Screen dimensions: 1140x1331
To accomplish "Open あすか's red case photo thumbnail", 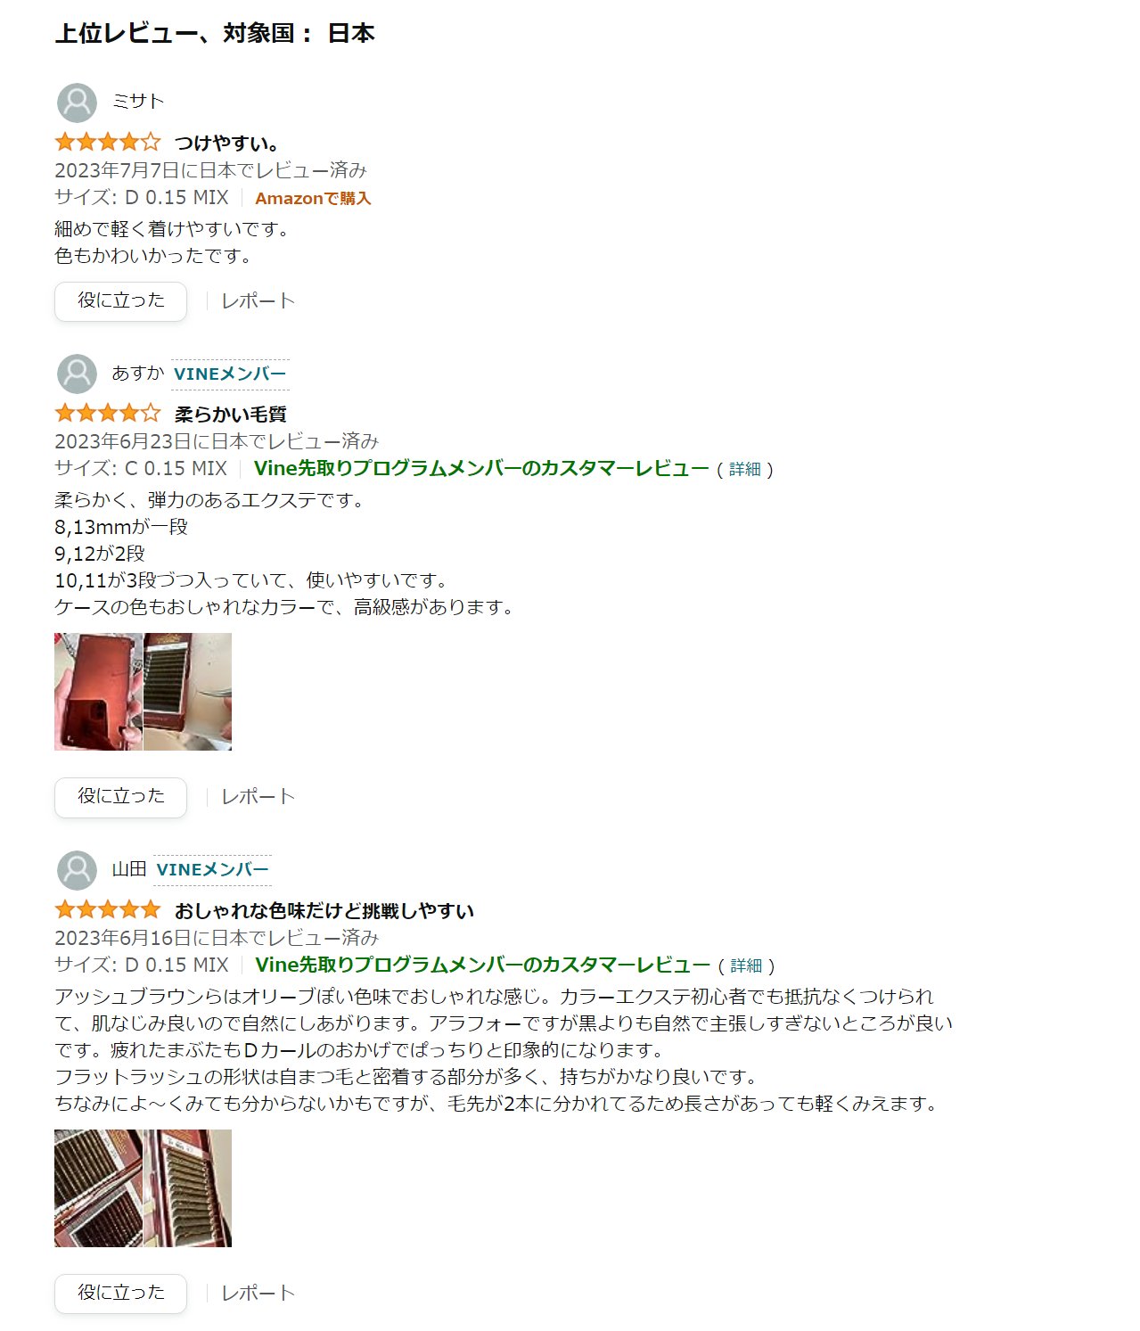I will (98, 692).
